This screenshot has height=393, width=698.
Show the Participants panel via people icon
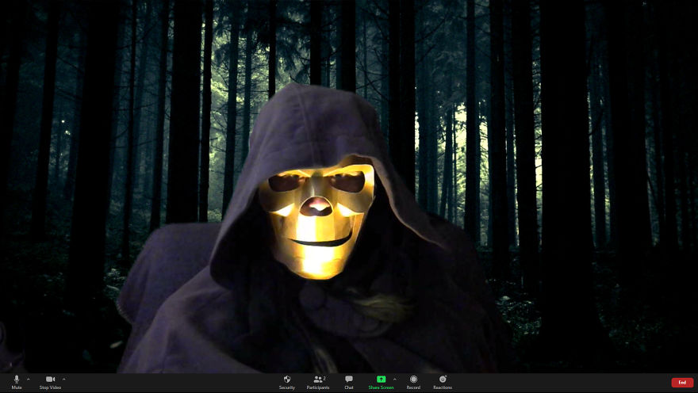point(317,380)
